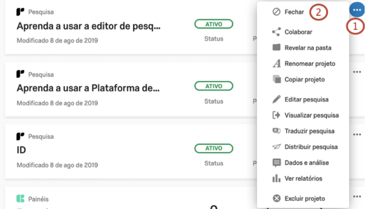Click the survey icon above the ID project
365x209 pixels.
(x=20, y=136)
